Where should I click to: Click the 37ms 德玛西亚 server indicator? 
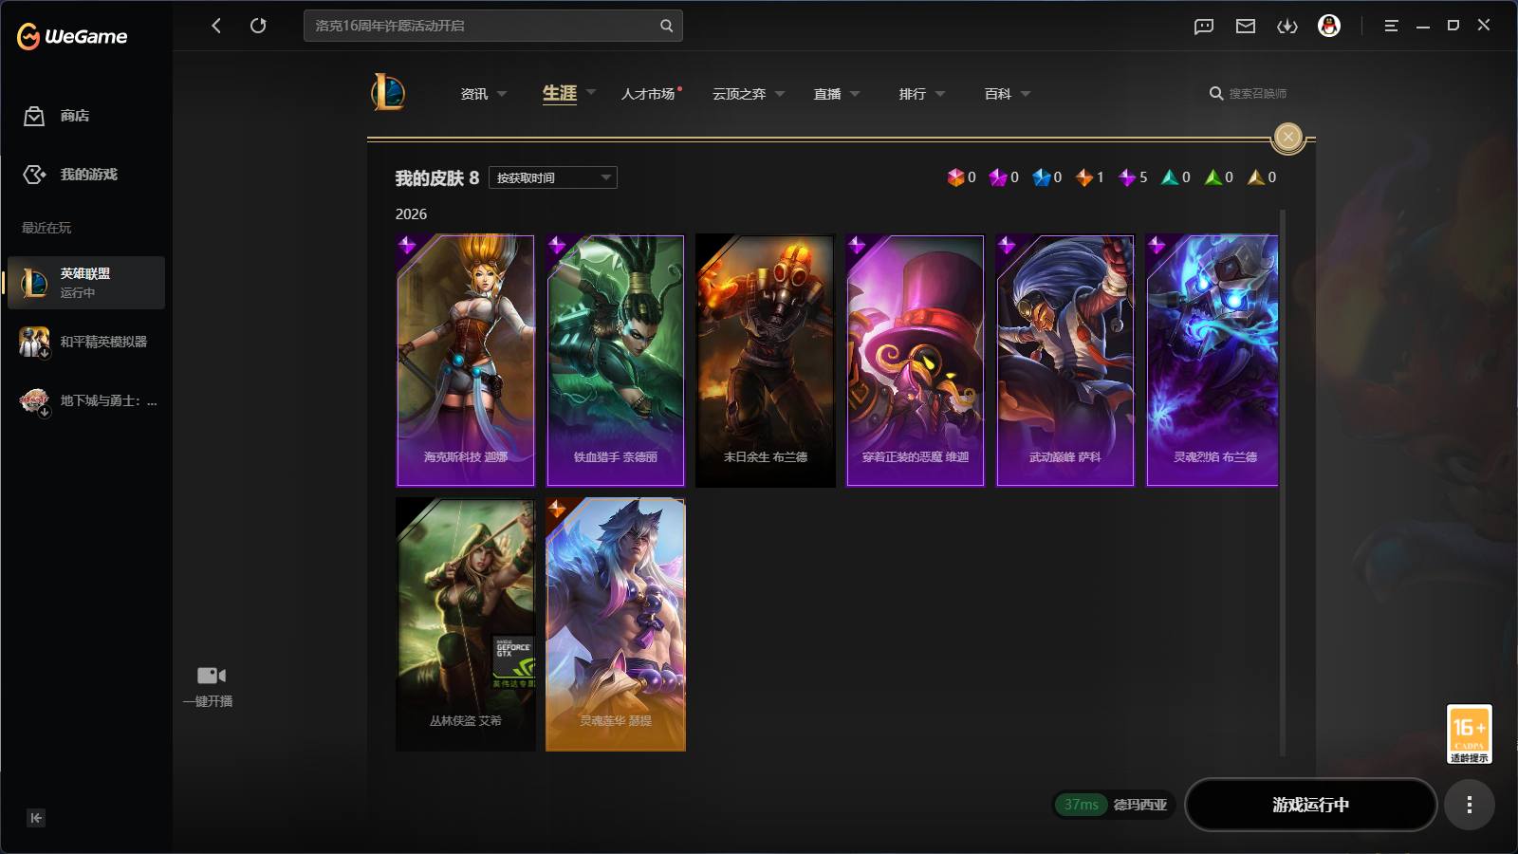click(1114, 805)
